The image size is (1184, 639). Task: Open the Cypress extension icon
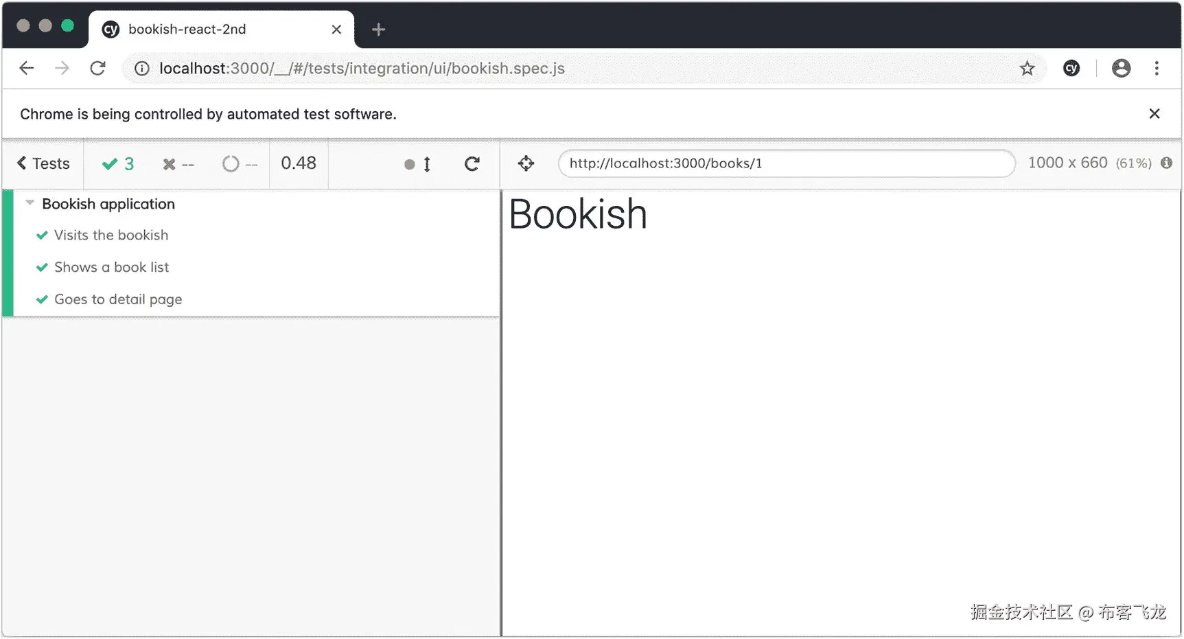[1071, 68]
